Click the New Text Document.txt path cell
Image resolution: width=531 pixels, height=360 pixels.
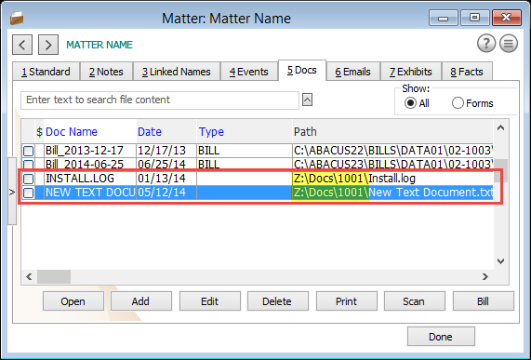pyautogui.click(x=392, y=193)
